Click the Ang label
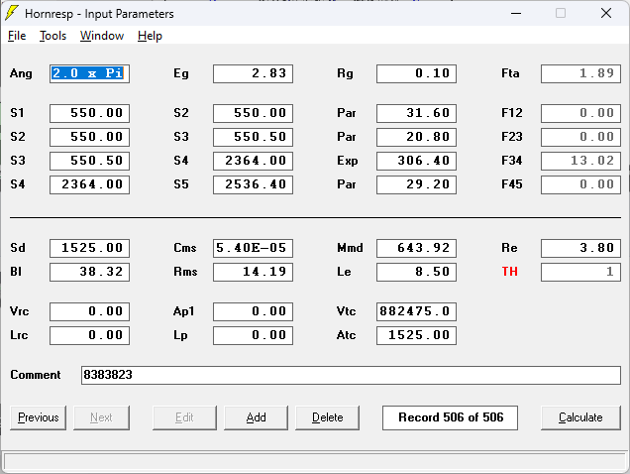This screenshot has height=474, width=630. pos(21,73)
